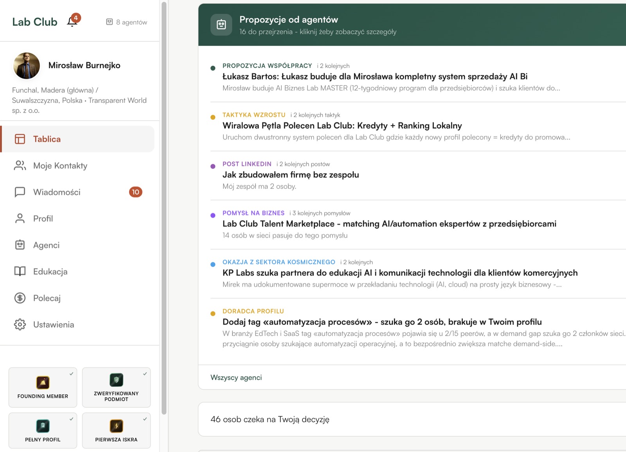Open the Lab Club Talent Marketplace idea
The height and width of the screenshot is (452, 626).
(x=389, y=224)
